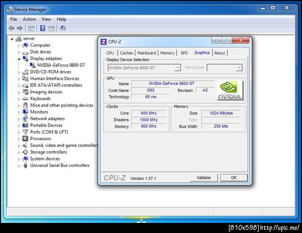This screenshot has height=233, width=302.
Task: Close the CPU-Z window
Action: click(241, 40)
